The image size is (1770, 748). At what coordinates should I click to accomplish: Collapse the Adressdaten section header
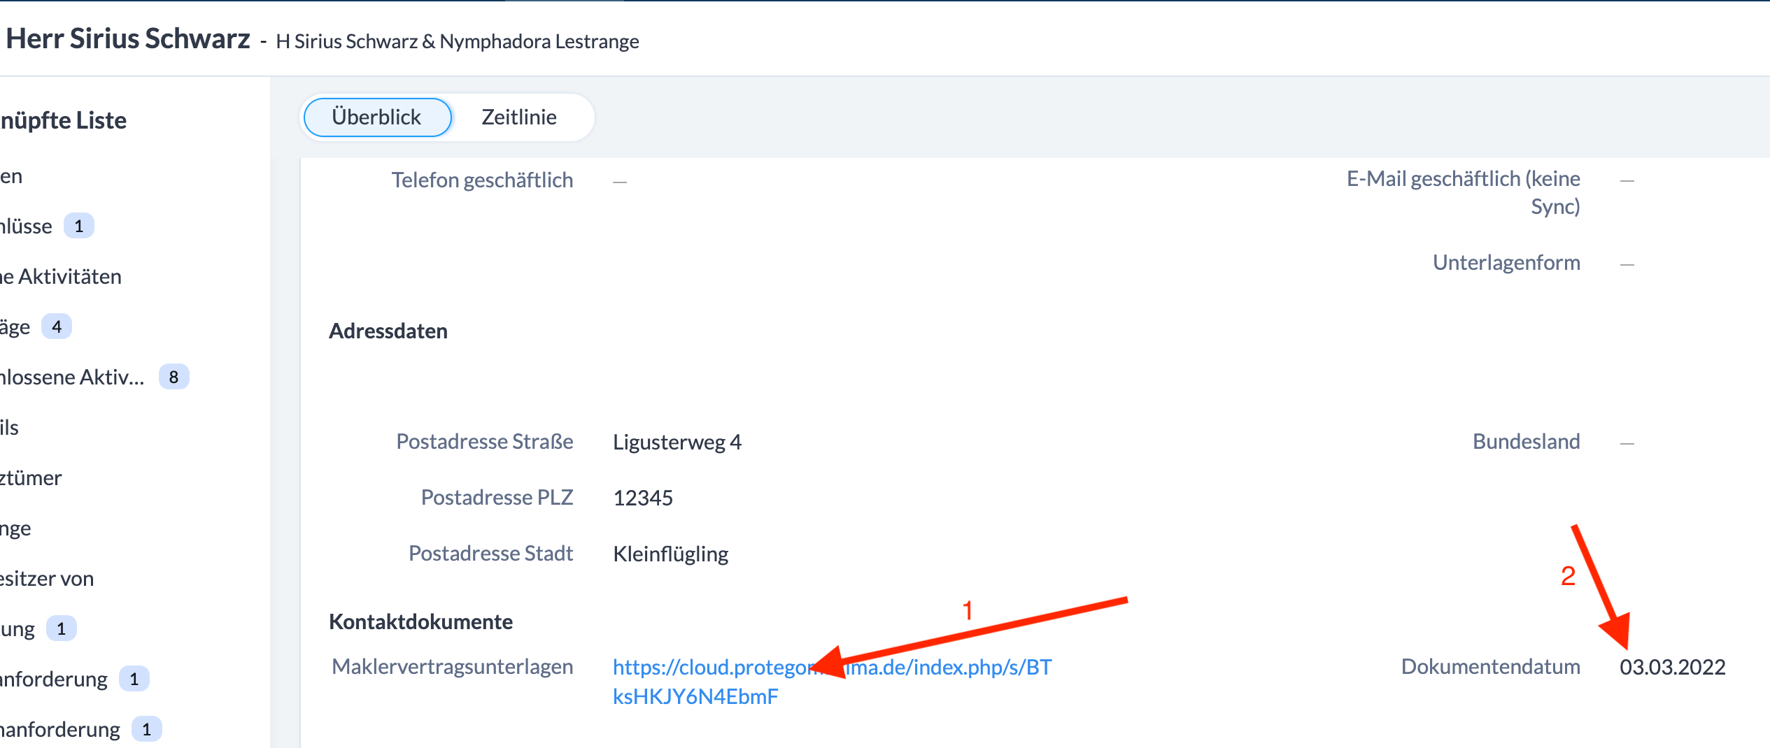click(x=388, y=331)
